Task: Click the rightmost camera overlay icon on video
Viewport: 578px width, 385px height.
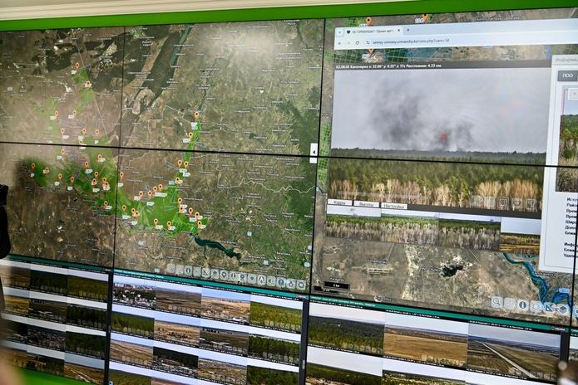Action: coord(530,202)
